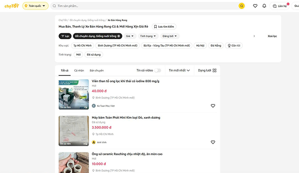Select the Gần tôi nearby chip
The image size is (299, 173).
pos(234,46)
